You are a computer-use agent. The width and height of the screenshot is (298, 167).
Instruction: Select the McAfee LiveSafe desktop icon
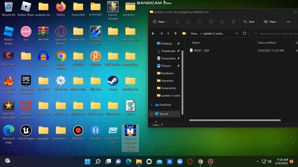26,110
